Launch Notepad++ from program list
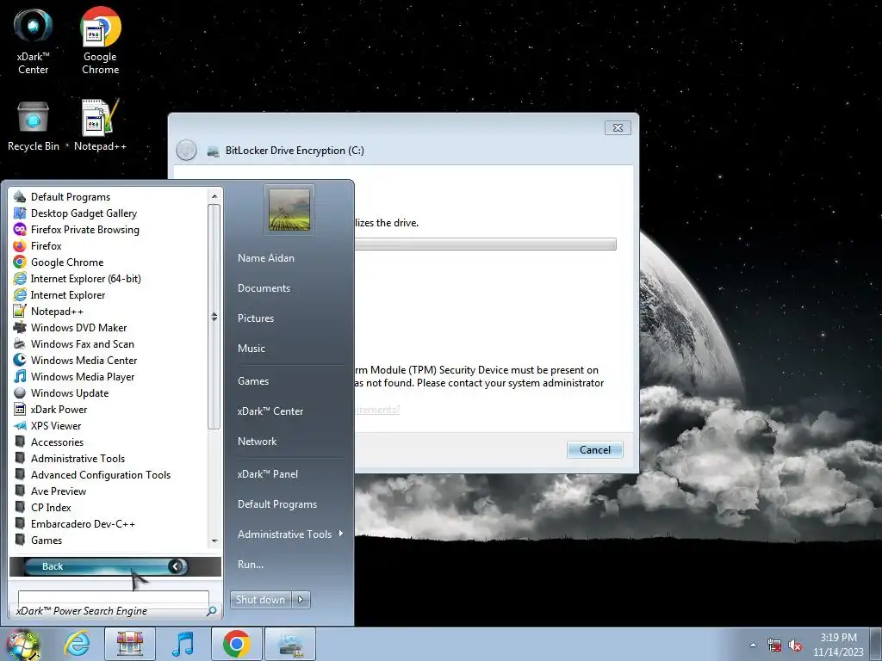This screenshot has width=882, height=661. 48,311
